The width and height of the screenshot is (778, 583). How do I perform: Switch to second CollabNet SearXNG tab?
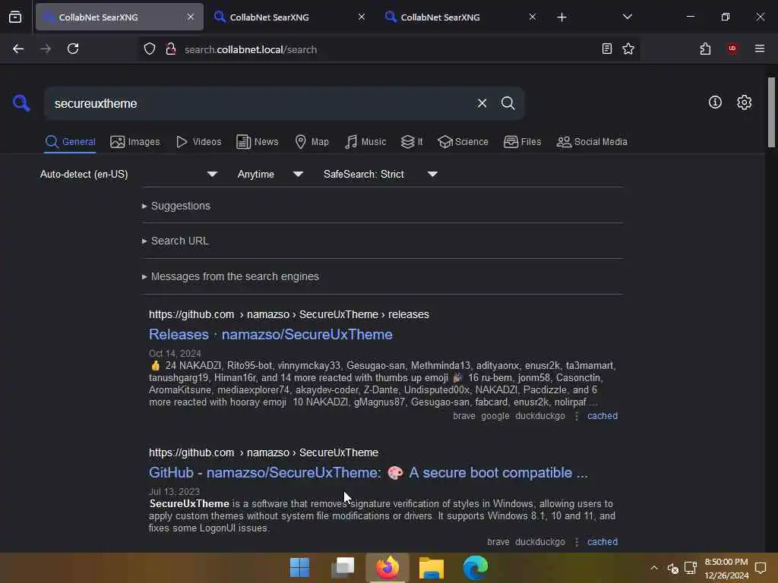coord(289,17)
